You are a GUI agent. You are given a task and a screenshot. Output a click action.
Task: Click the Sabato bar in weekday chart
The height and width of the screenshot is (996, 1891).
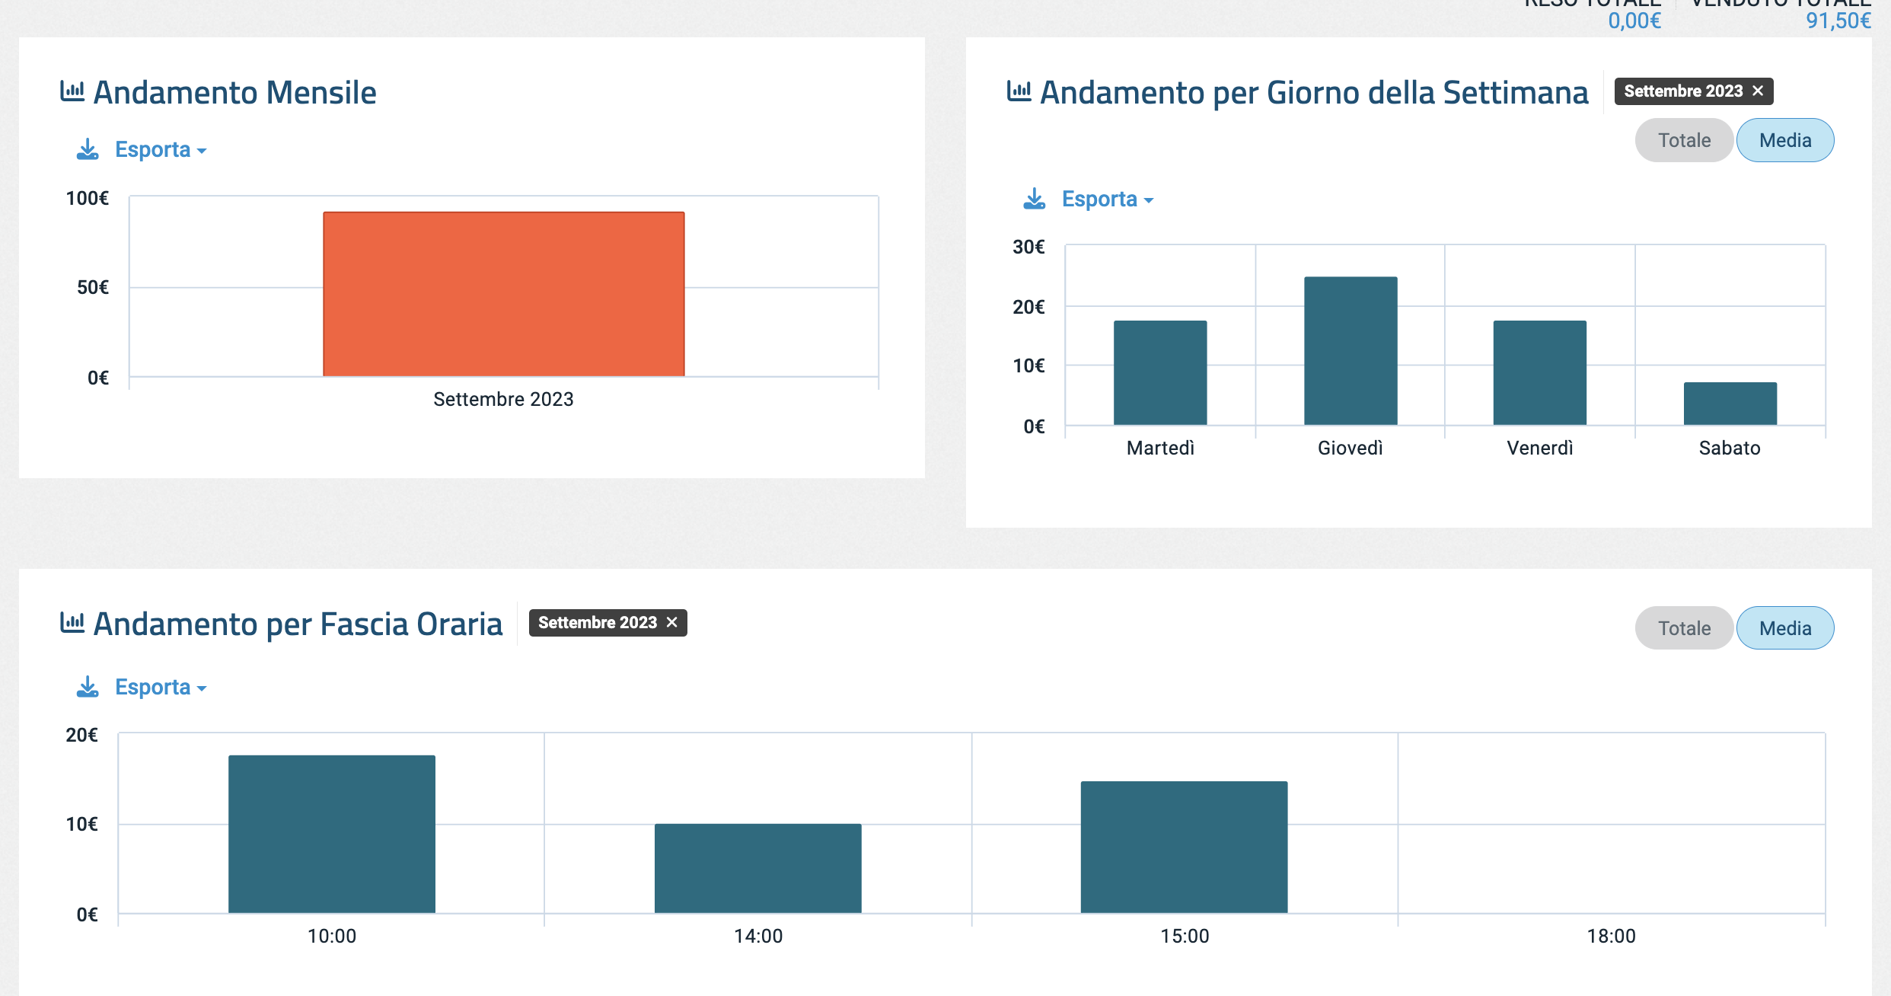point(1730,404)
